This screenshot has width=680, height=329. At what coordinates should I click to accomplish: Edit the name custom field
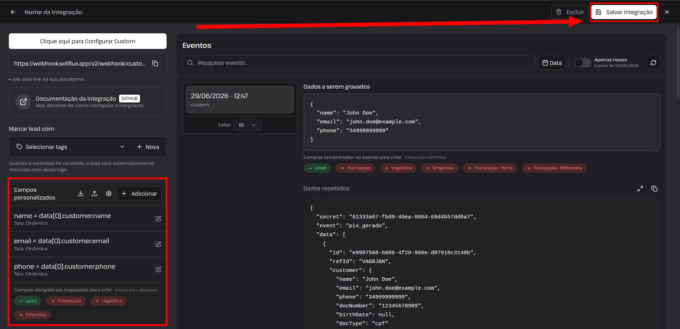click(158, 219)
